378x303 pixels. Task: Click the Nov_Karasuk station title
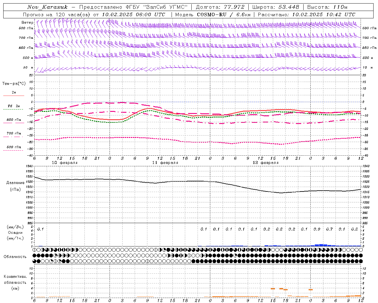pos(47,7)
